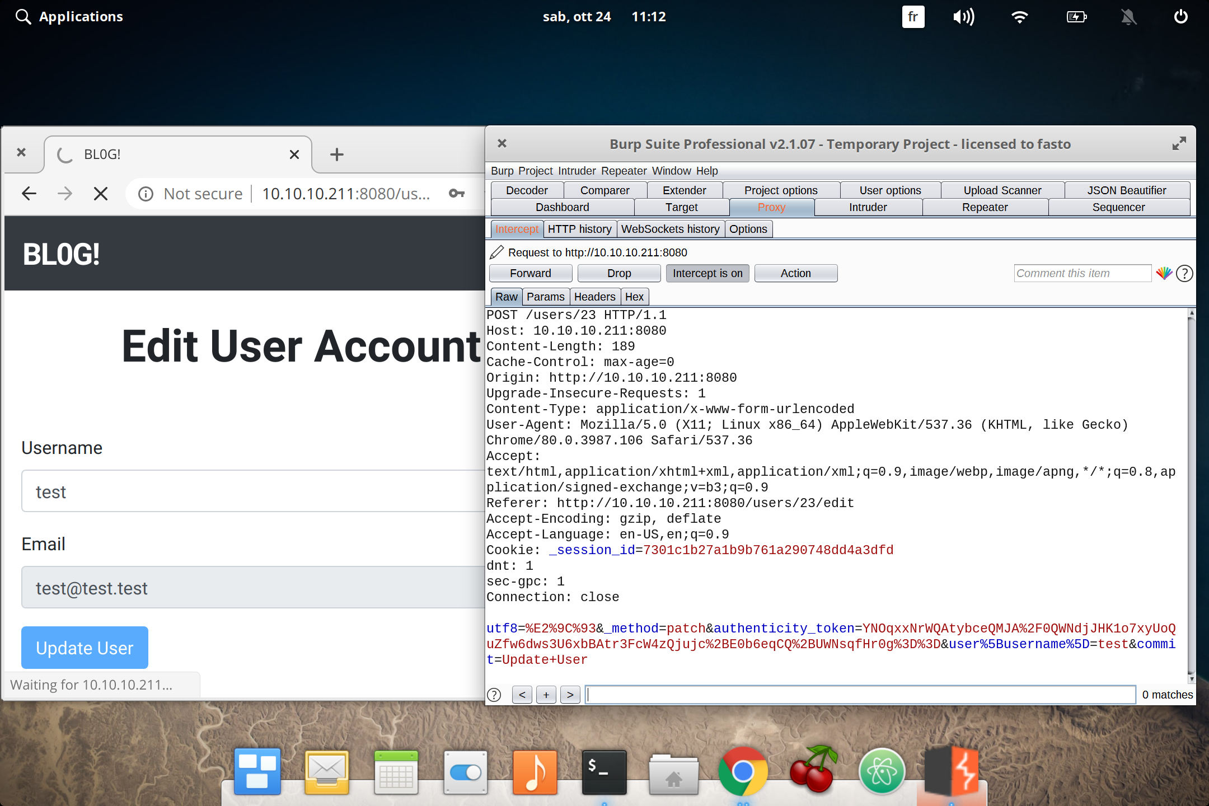This screenshot has width=1209, height=806.
Task: Open the Action menu for the request
Action: (795, 273)
